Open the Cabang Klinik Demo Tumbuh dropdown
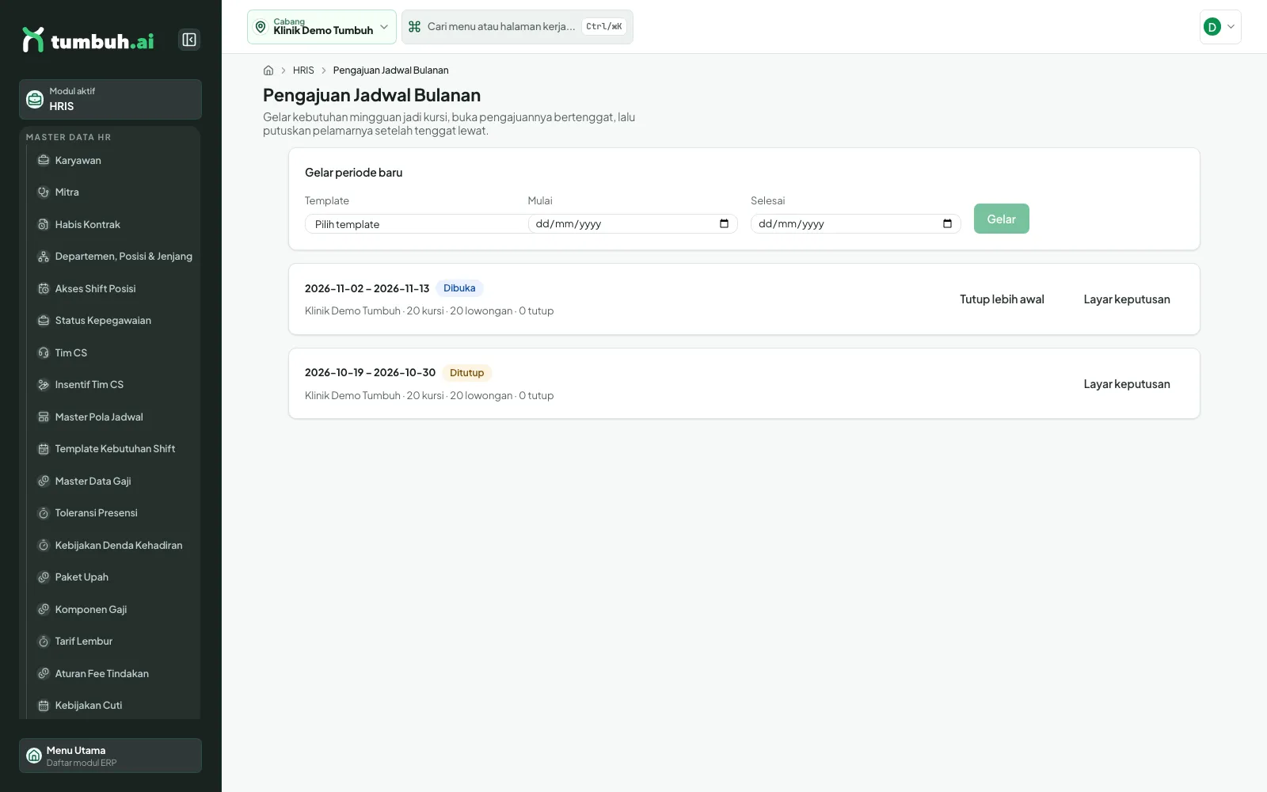The image size is (1267, 792). pyautogui.click(x=322, y=27)
